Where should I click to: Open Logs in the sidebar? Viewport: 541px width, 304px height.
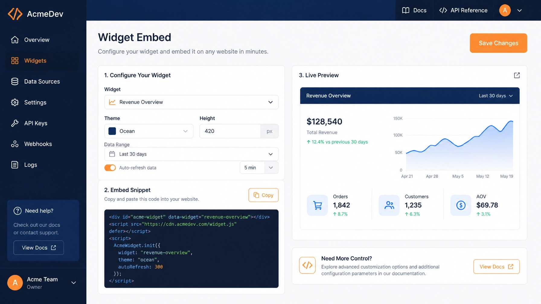(43, 165)
